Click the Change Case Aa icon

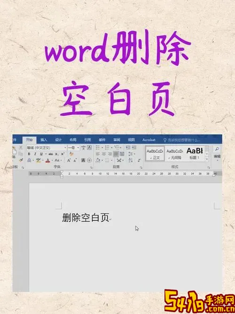57,160
